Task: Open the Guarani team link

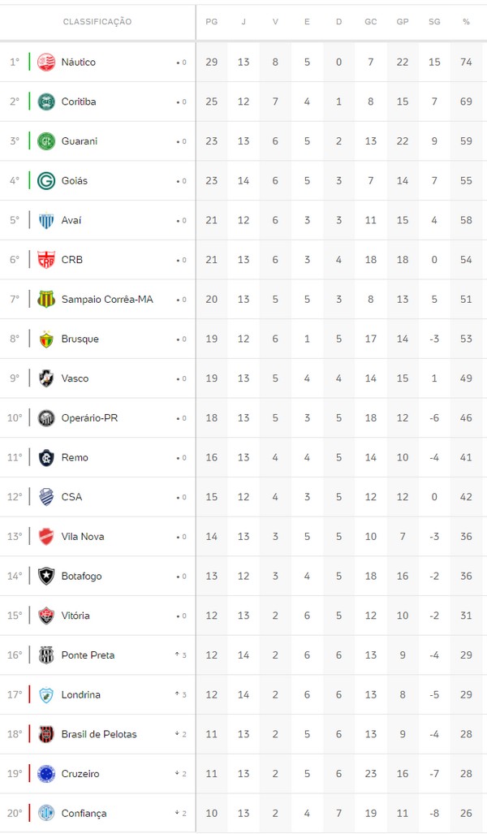Action: click(80, 141)
